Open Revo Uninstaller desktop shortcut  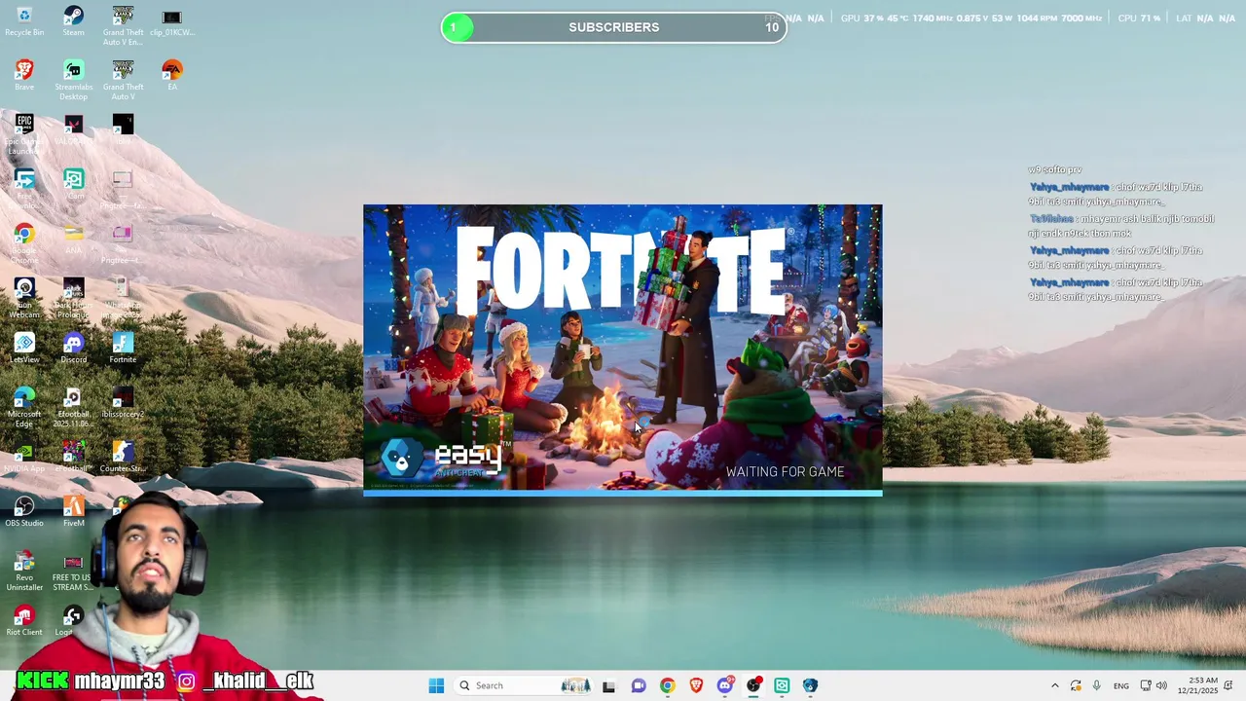24,571
